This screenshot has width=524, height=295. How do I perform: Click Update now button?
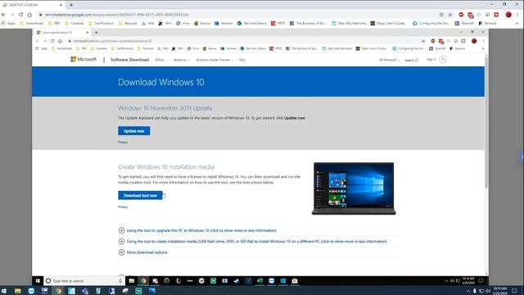coord(134,131)
